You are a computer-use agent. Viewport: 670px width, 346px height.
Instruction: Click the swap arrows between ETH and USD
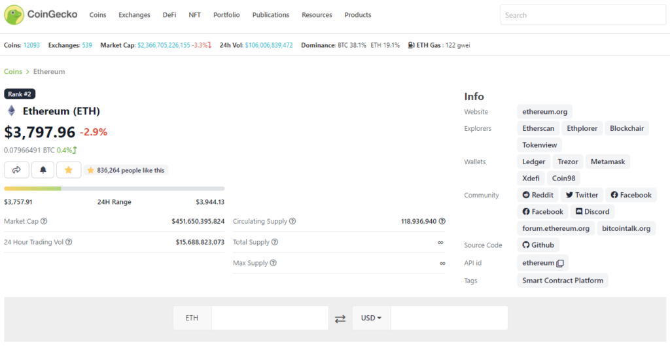click(x=340, y=319)
